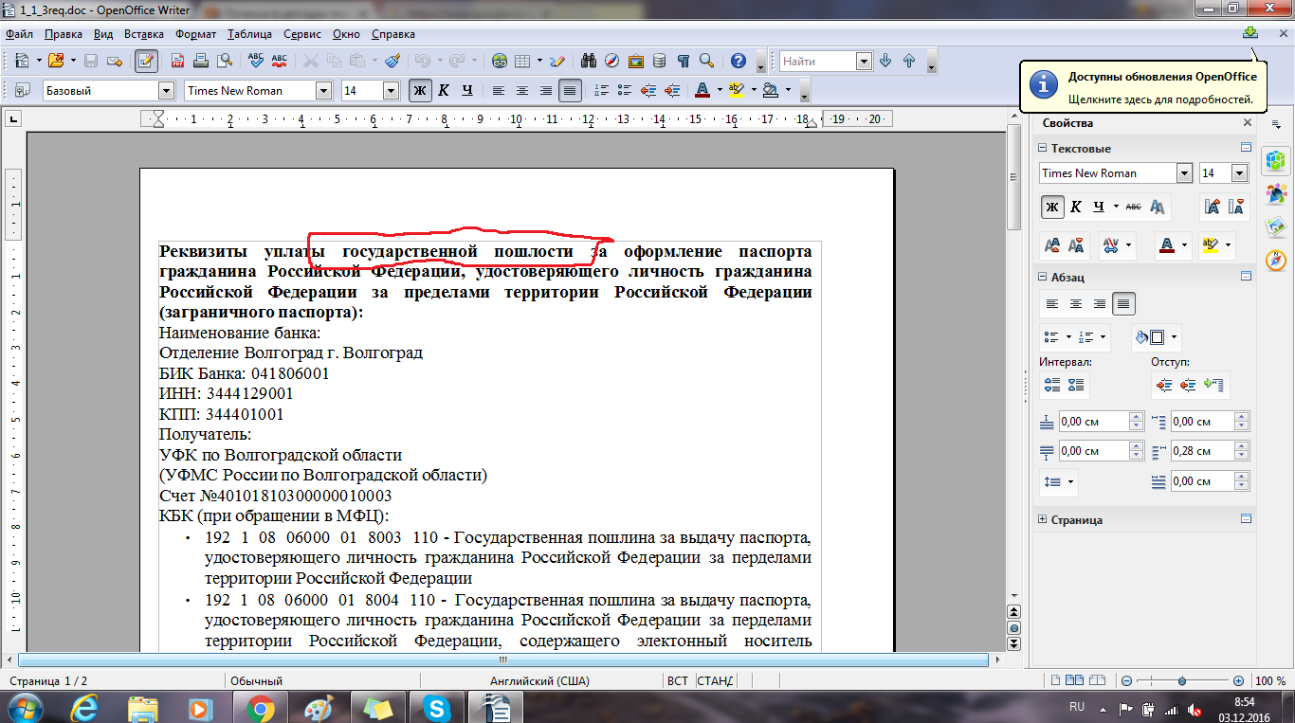1295x723 pixels.
Task: Toggle justified alignment in toolbar
Action: pos(569,91)
